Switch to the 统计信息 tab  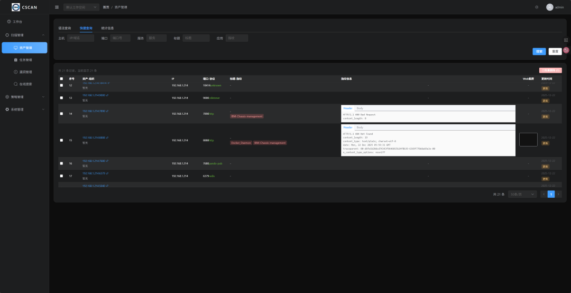[x=108, y=28]
